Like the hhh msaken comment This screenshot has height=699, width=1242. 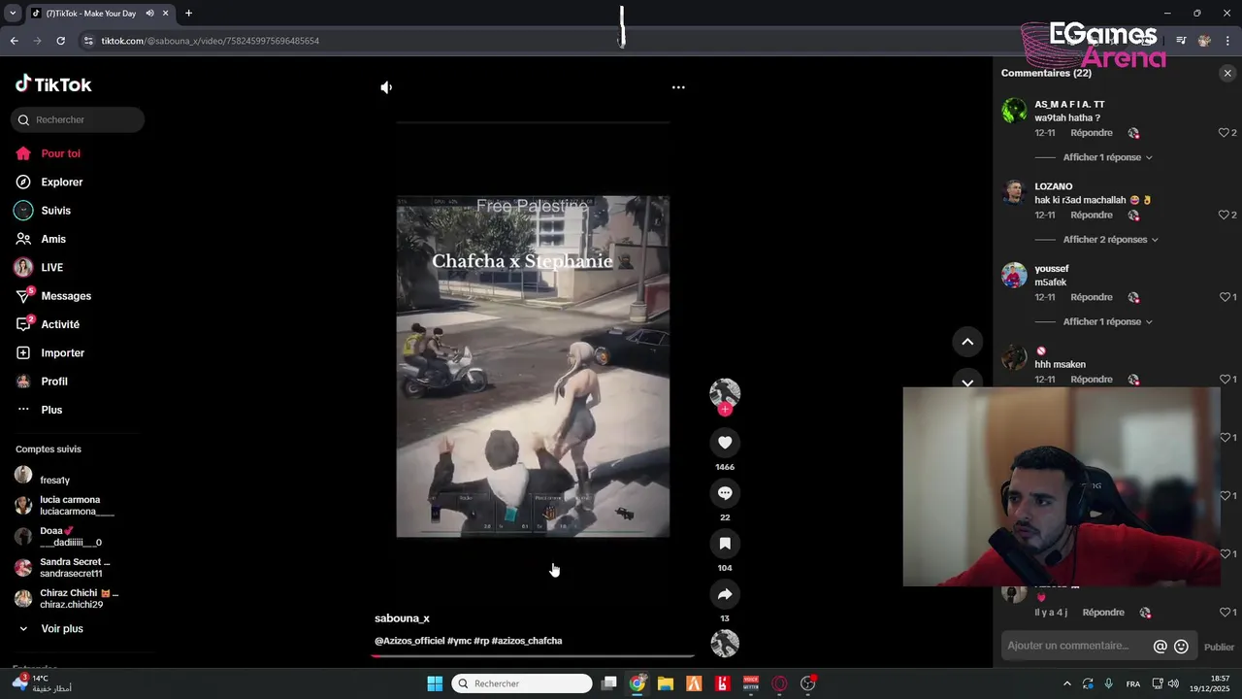(1224, 380)
